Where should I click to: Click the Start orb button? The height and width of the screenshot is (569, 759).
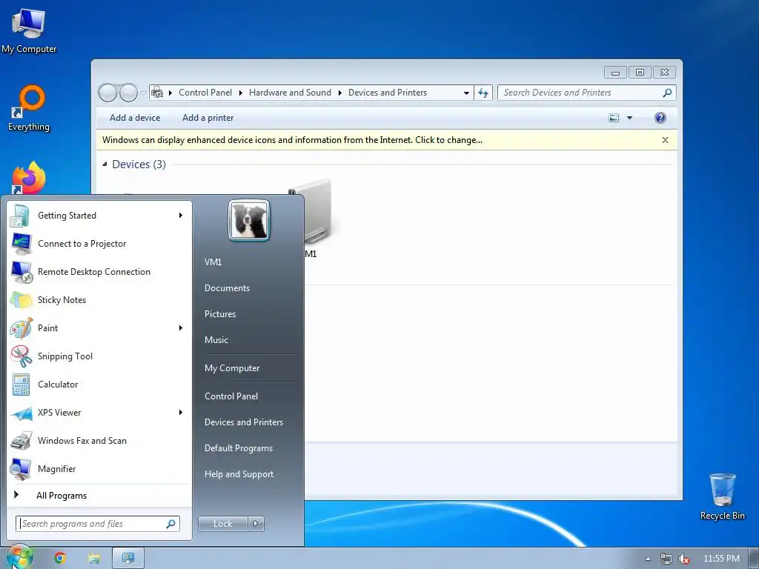(19, 557)
